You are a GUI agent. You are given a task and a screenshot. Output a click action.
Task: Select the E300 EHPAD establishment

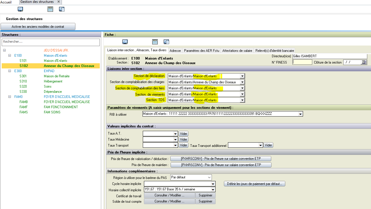tap(51, 71)
